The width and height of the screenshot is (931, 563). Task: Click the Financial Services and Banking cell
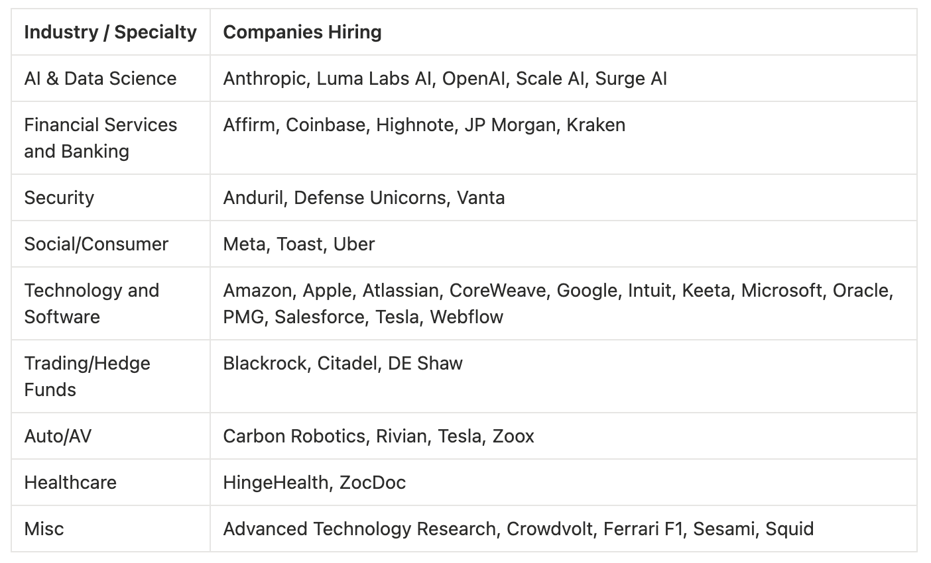[x=100, y=138]
